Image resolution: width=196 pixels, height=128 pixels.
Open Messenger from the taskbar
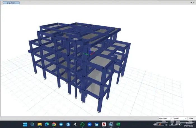pos(90,124)
